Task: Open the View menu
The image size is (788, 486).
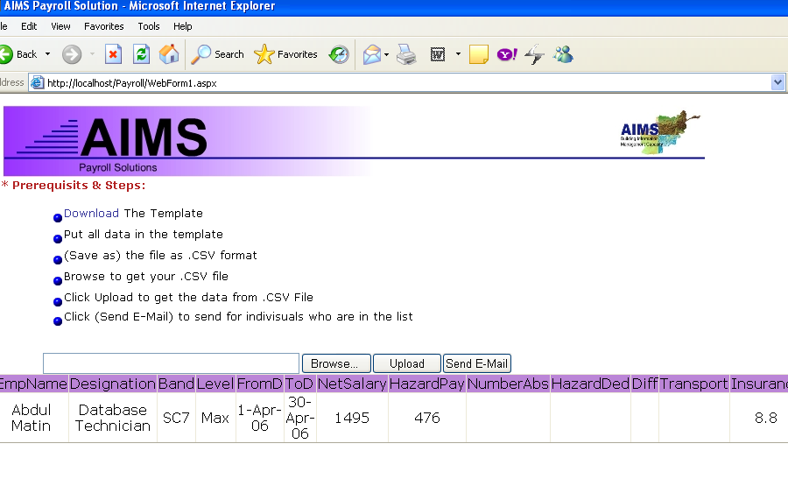Action: click(x=60, y=26)
